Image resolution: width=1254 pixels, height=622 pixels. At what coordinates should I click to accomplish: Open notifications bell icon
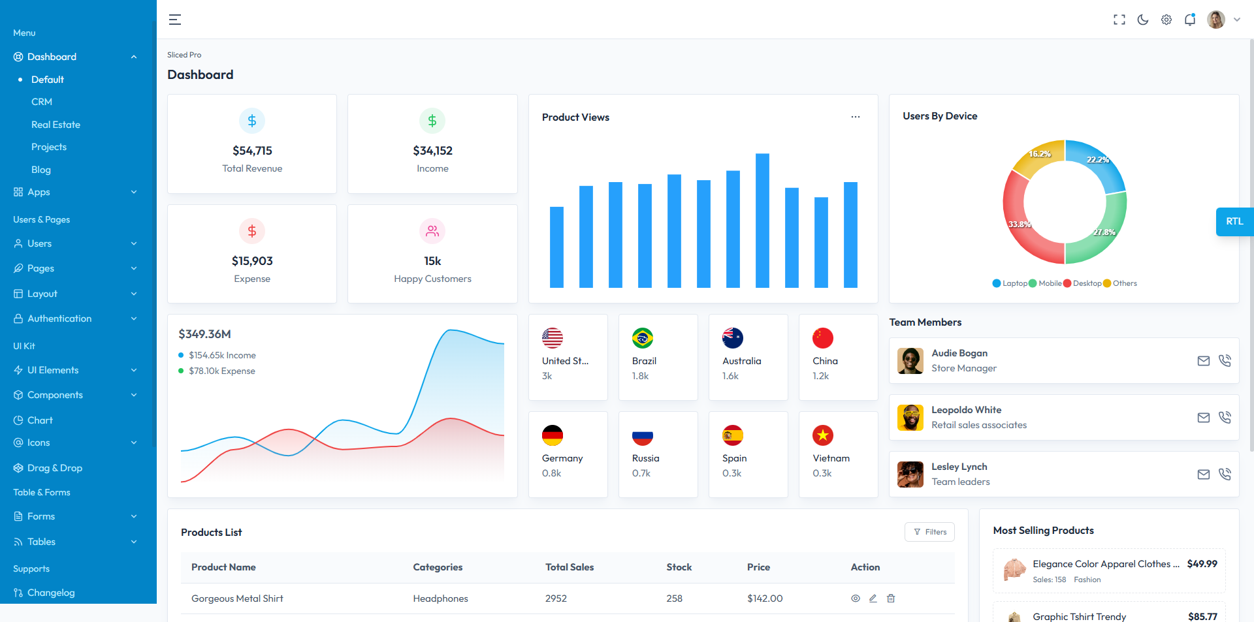pyautogui.click(x=1189, y=20)
